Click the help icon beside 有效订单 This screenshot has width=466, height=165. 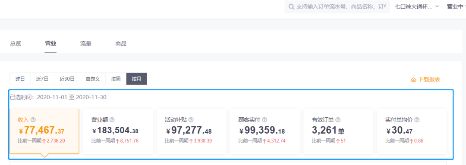[x=338, y=120]
